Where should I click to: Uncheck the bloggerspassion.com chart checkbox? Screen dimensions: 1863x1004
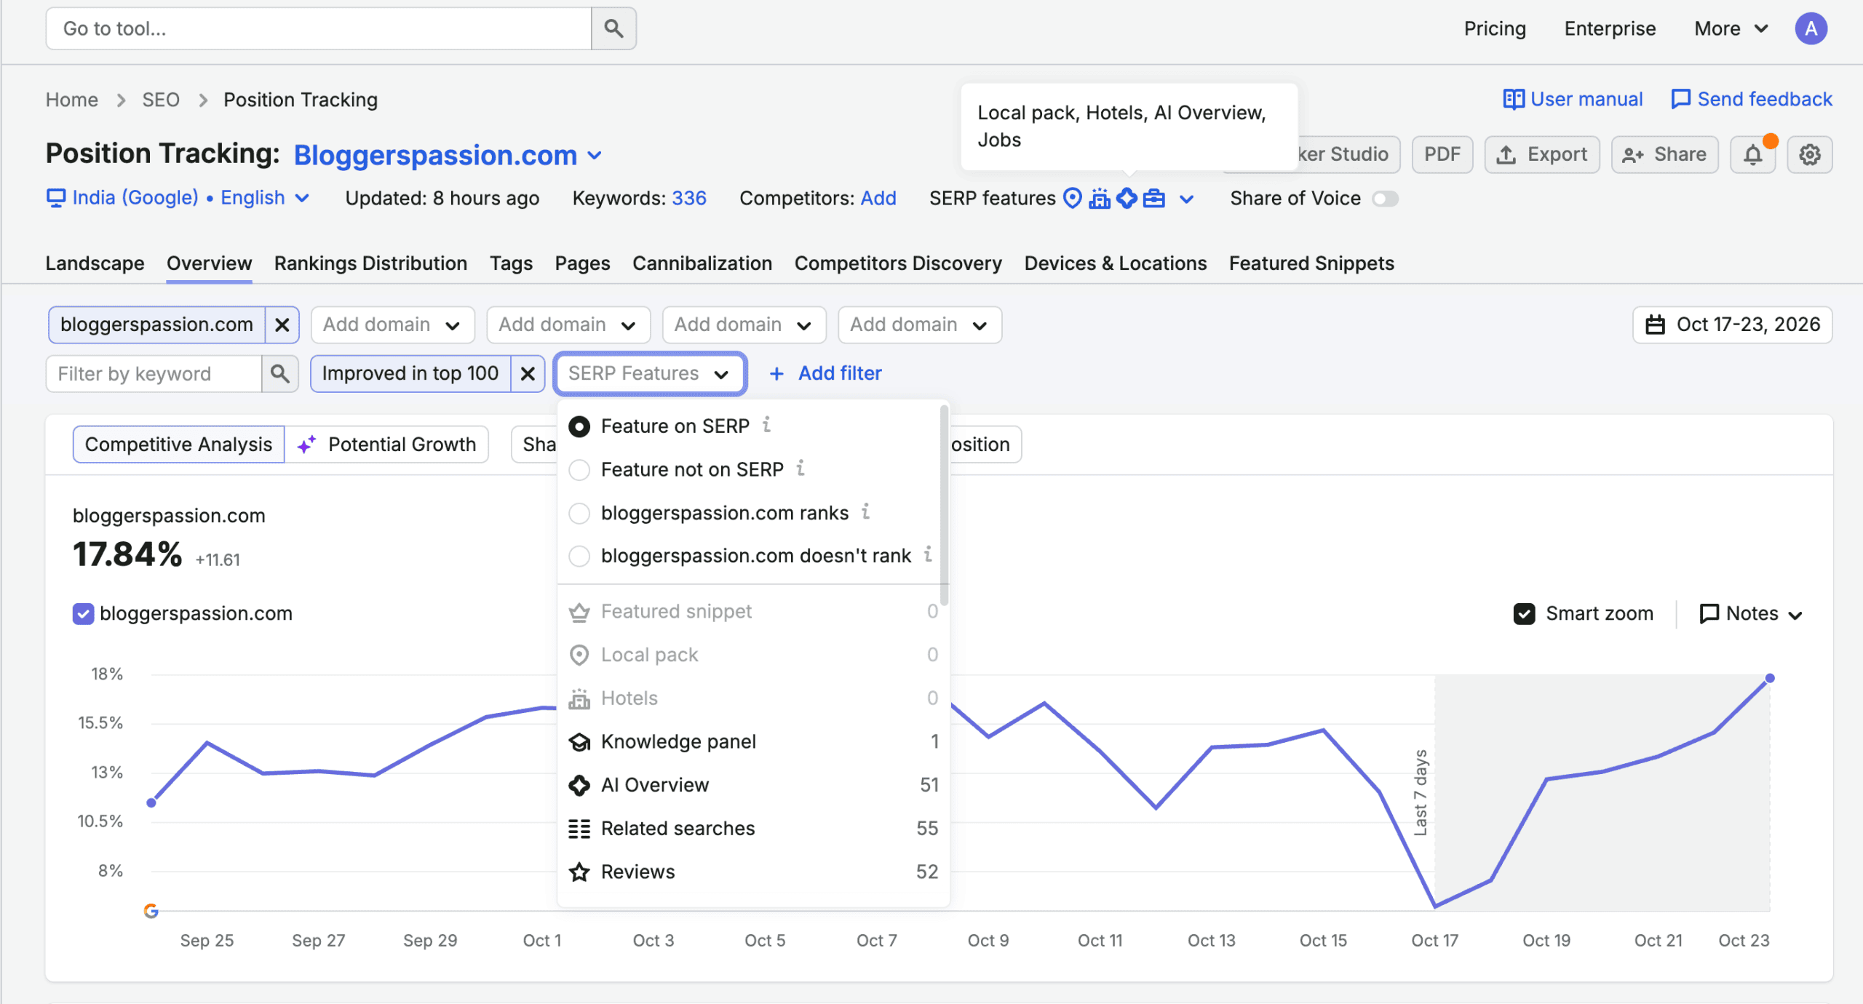coord(83,614)
